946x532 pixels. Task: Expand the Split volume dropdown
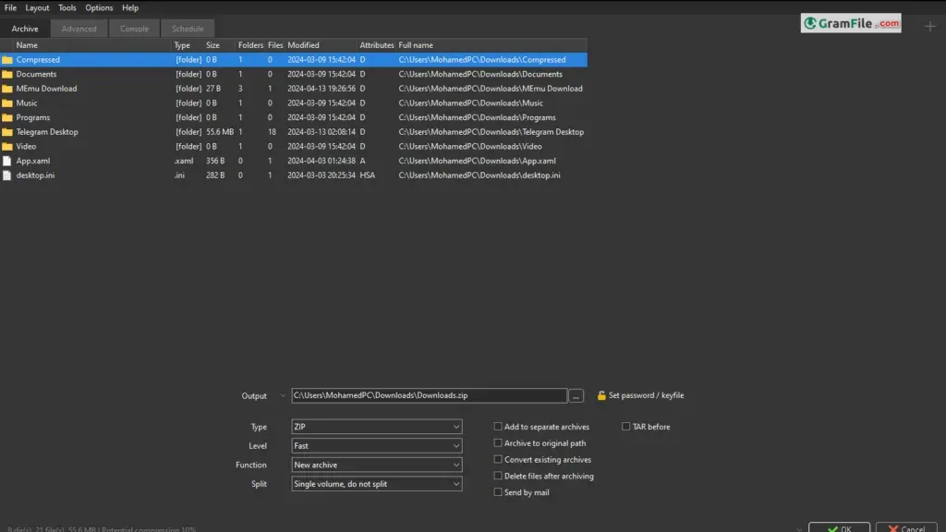377,484
